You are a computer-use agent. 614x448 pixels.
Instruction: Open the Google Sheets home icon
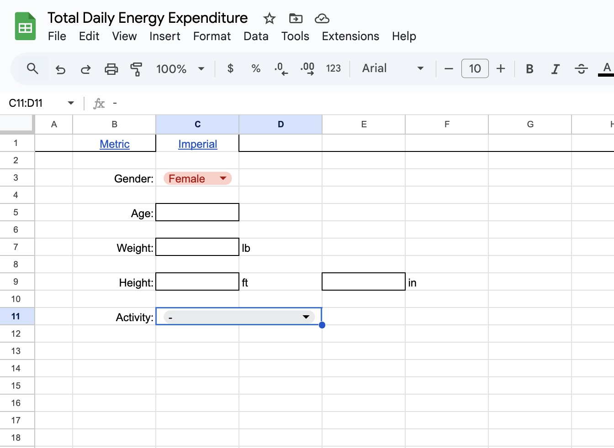tap(25, 26)
